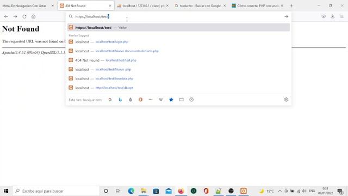Open Task View on taskbar
The height and width of the screenshot is (196, 348).
click(x=118, y=191)
